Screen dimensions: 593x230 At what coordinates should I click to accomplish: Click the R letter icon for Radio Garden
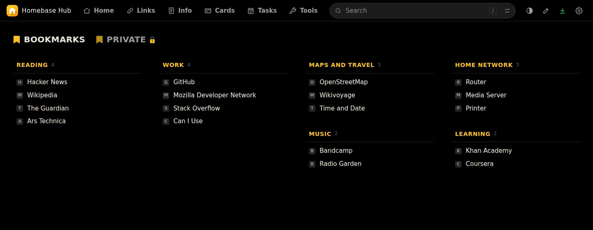click(312, 164)
